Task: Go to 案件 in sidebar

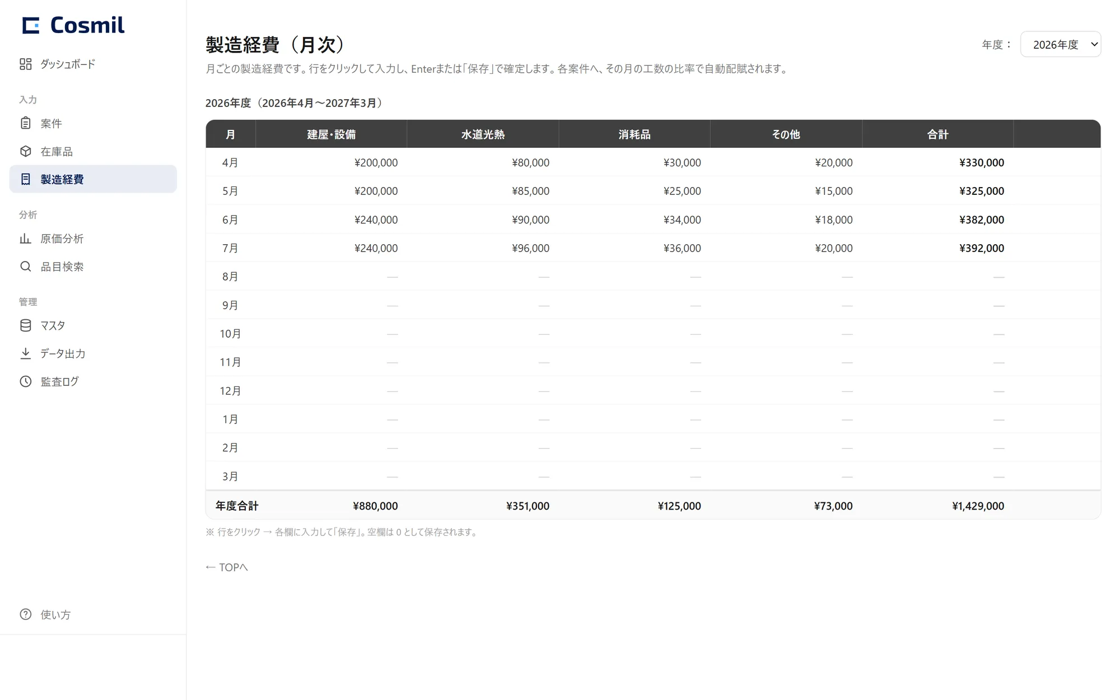Action: pyautogui.click(x=93, y=123)
